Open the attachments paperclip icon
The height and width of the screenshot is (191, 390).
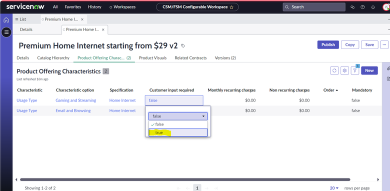tap(388, 68)
